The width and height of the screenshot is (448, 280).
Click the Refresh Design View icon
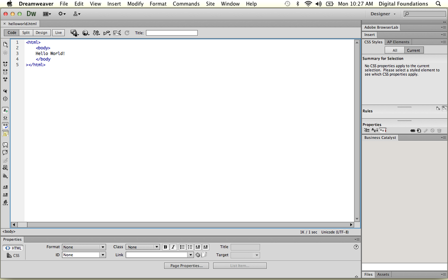point(127,32)
